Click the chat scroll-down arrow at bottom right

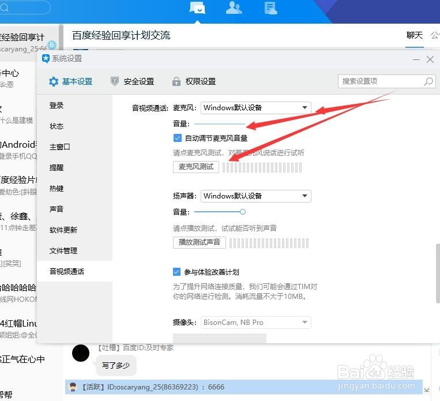(427, 390)
